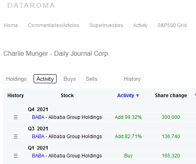Sort by Activity column header
196x164 pixels.
pyautogui.click(x=125, y=96)
